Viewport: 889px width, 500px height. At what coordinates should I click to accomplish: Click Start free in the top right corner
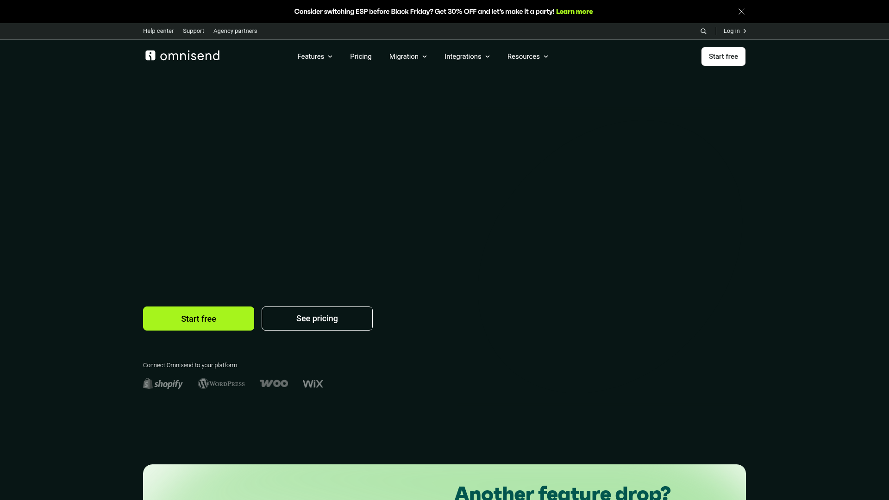click(x=723, y=56)
